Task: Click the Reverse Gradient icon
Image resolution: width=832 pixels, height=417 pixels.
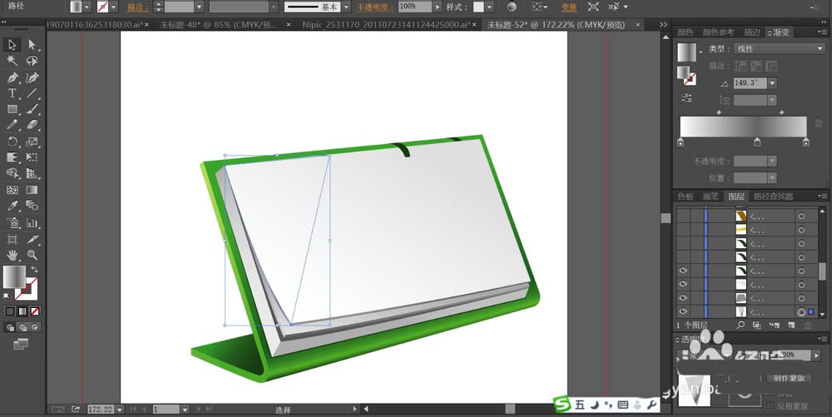Action: (686, 97)
